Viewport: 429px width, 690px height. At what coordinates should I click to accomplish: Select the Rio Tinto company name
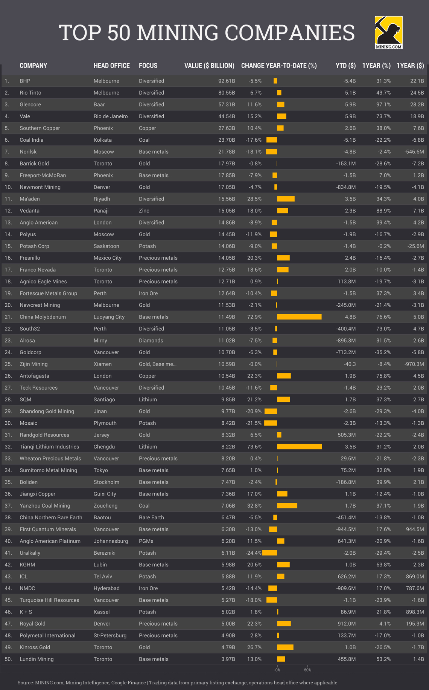[30, 93]
